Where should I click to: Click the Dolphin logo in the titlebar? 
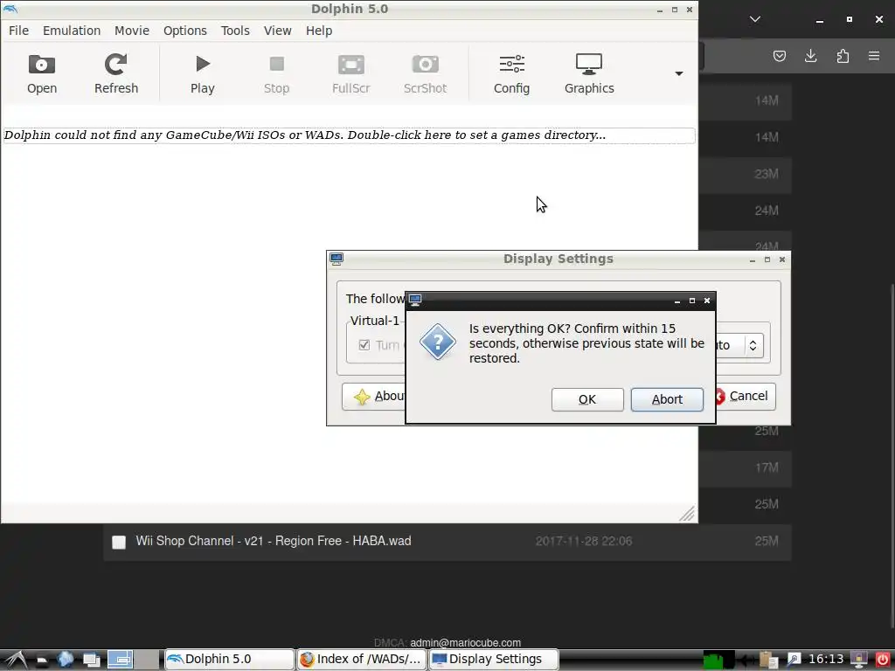coord(10,9)
